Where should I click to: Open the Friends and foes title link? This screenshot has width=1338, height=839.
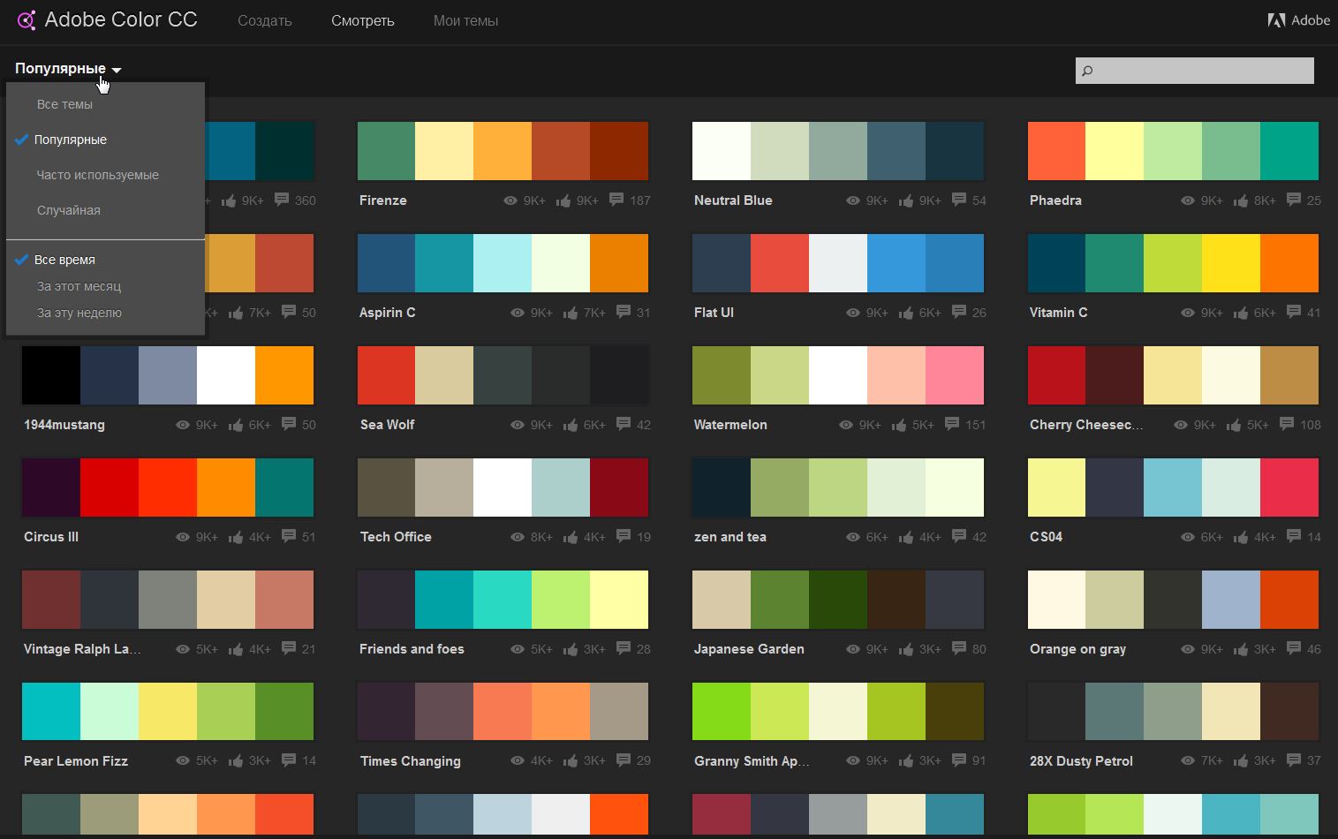point(412,649)
